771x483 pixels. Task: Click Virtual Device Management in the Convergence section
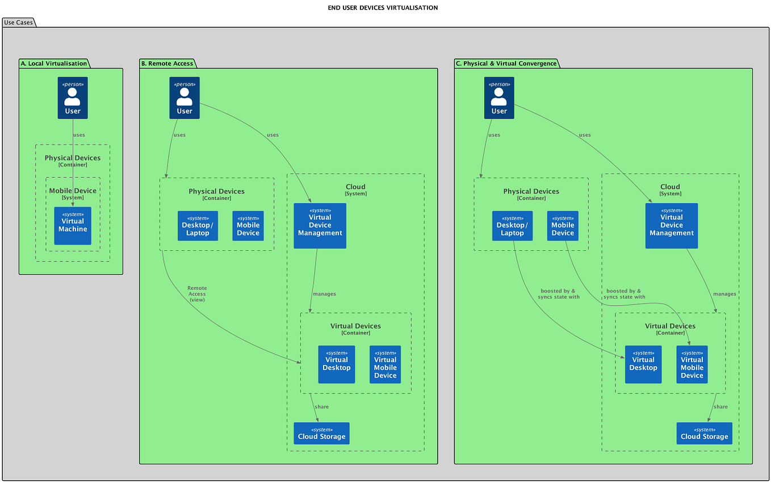click(x=671, y=225)
